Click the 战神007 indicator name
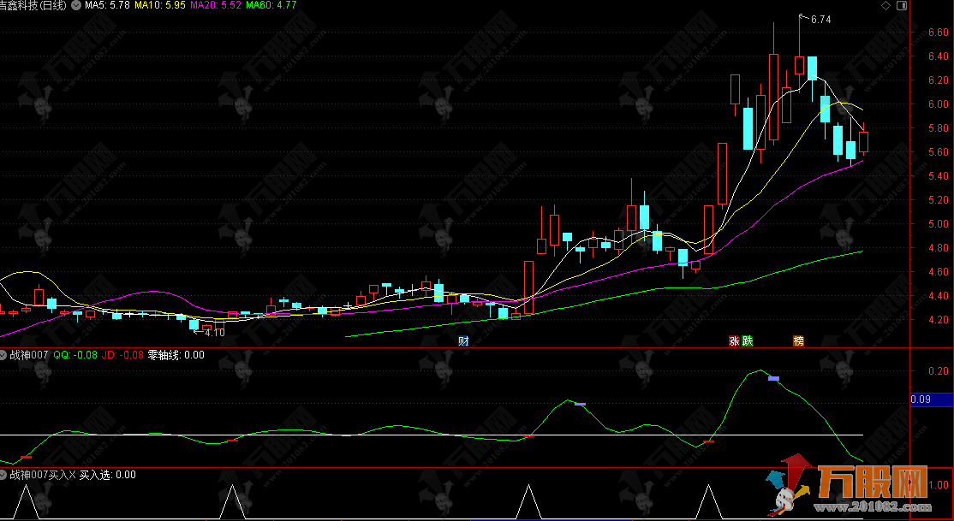 29,354
